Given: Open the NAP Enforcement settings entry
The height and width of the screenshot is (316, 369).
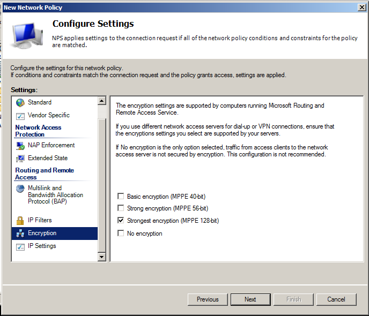Looking at the screenshot, I should click(x=51, y=145).
